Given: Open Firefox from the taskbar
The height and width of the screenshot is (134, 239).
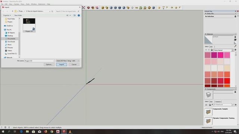Looking at the screenshot, I should [46, 131].
